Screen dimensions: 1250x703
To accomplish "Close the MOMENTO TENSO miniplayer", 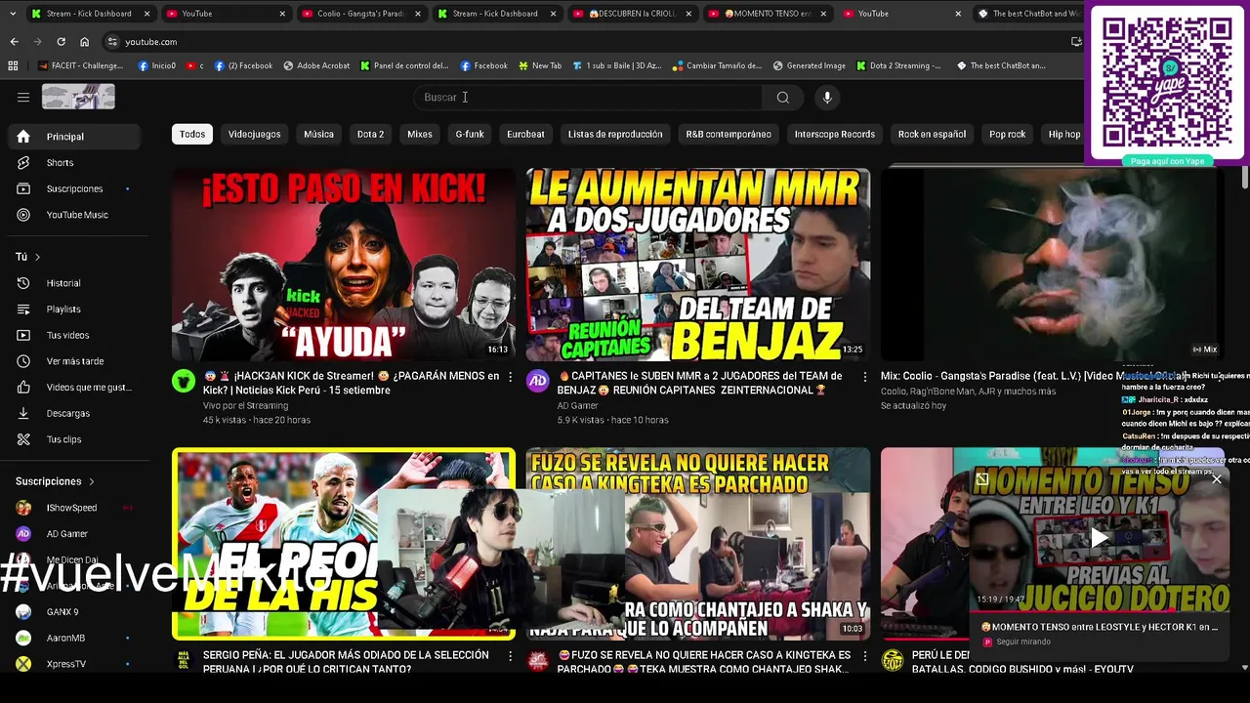I will pyautogui.click(x=1216, y=478).
